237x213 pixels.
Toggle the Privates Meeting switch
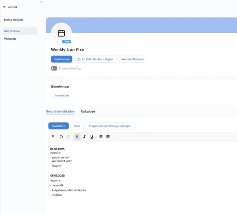pos(54,68)
